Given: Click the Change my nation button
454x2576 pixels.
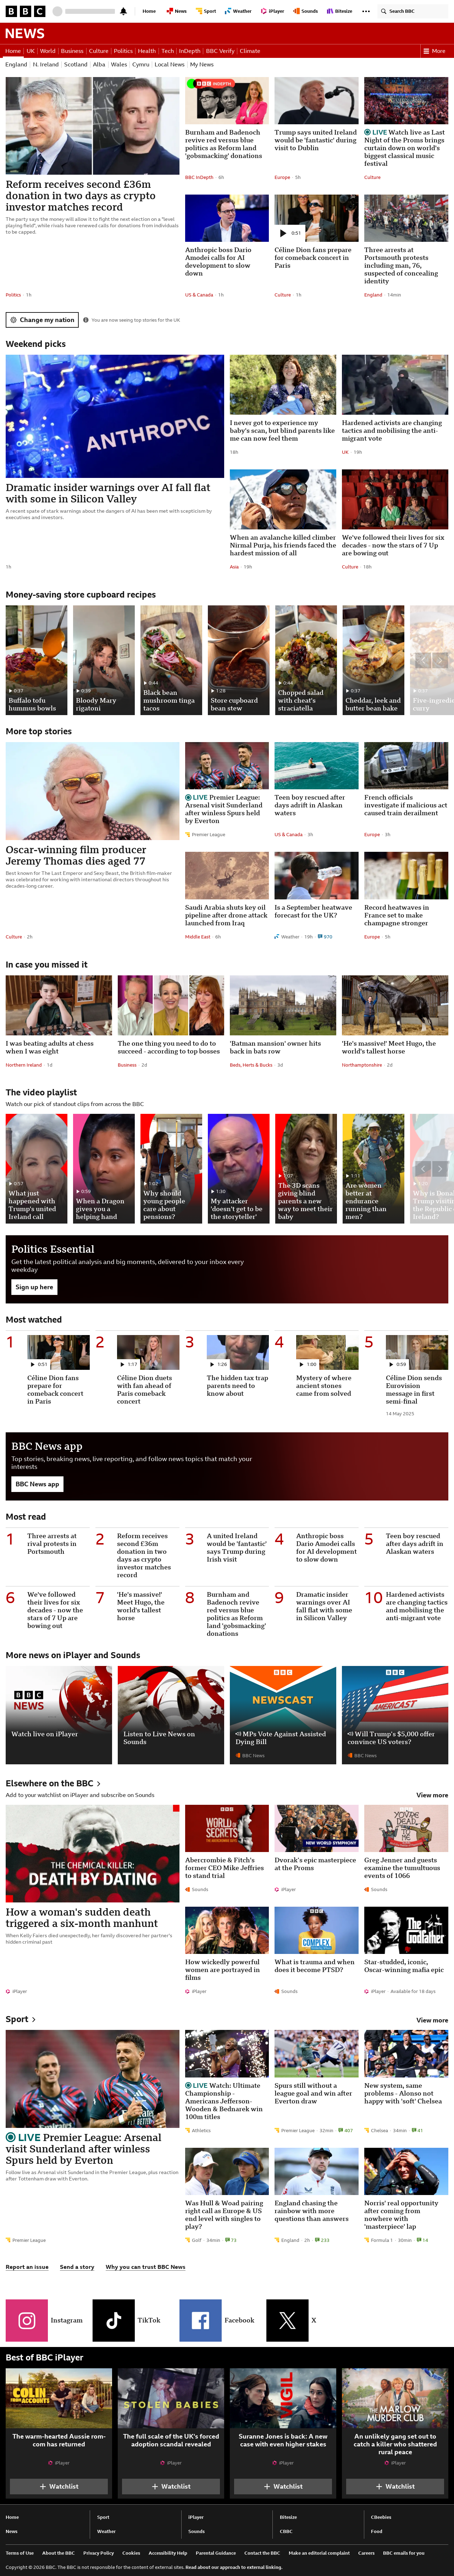Looking at the screenshot, I should coord(42,320).
